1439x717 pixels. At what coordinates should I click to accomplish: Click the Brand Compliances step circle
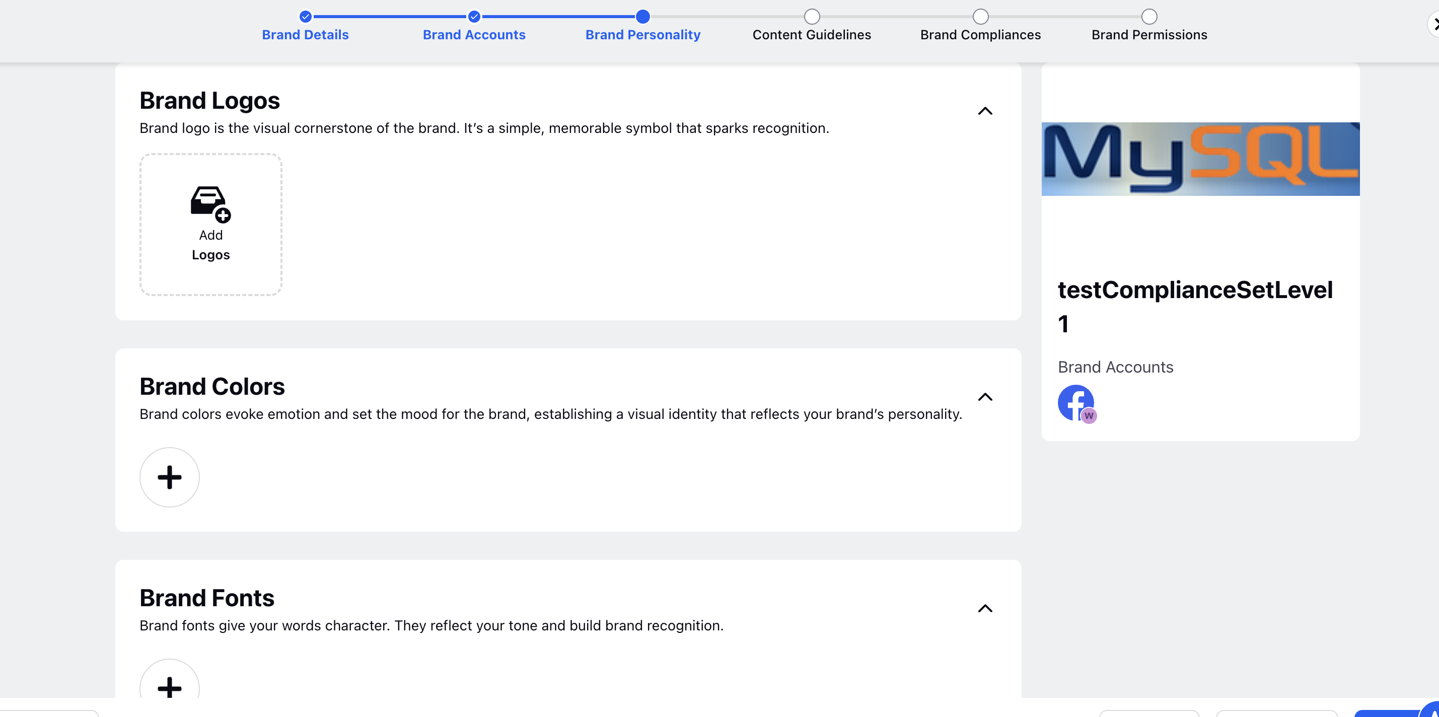[980, 16]
